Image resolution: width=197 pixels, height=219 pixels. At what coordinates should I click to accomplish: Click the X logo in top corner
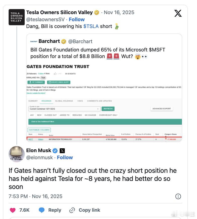tap(178, 13)
